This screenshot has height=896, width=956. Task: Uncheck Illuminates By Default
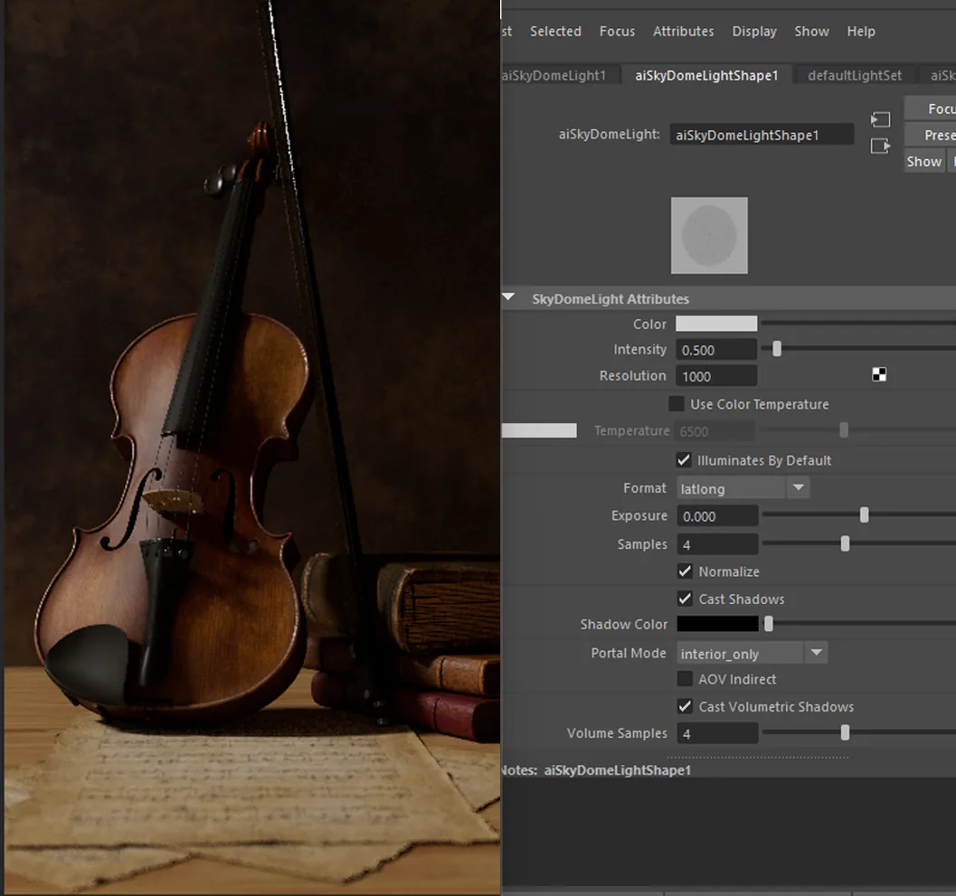(x=684, y=460)
